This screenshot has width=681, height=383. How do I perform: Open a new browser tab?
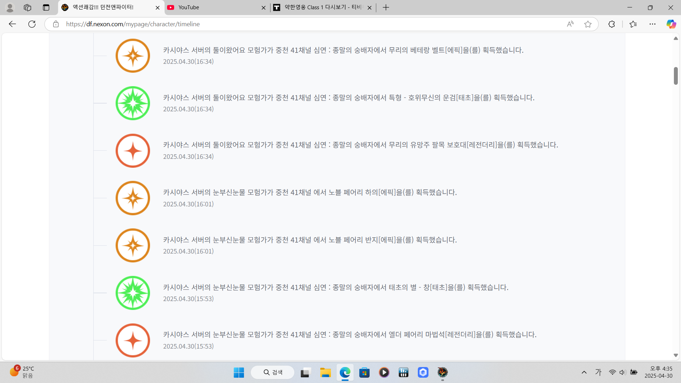(386, 7)
